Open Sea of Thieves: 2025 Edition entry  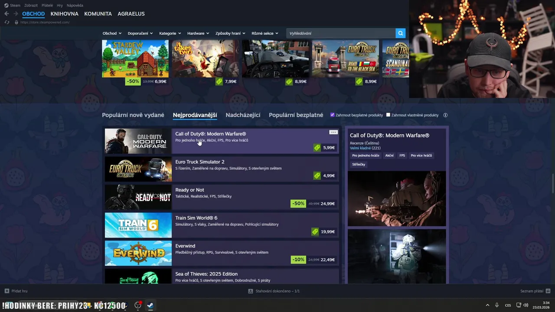point(222,276)
